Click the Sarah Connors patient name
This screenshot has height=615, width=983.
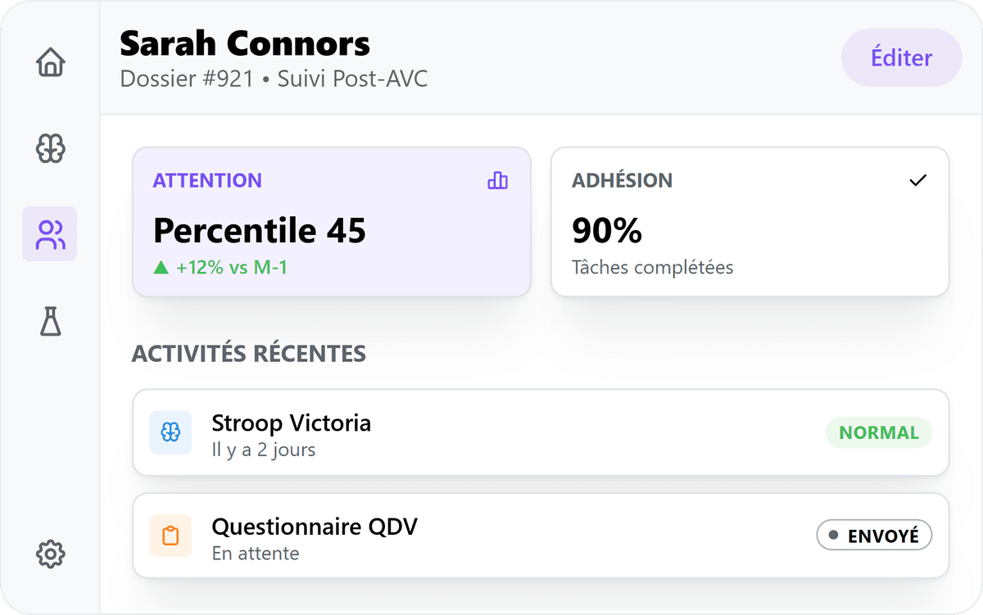tap(245, 43)
